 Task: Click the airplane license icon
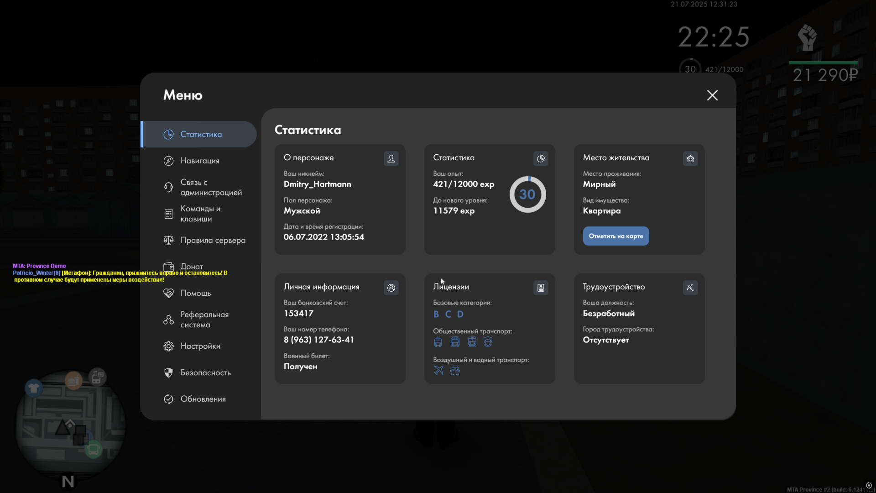[438, 370]
